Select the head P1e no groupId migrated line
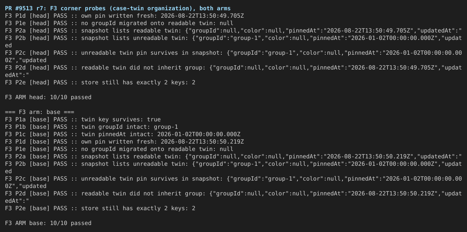467x232 pixels. [119, 23]
